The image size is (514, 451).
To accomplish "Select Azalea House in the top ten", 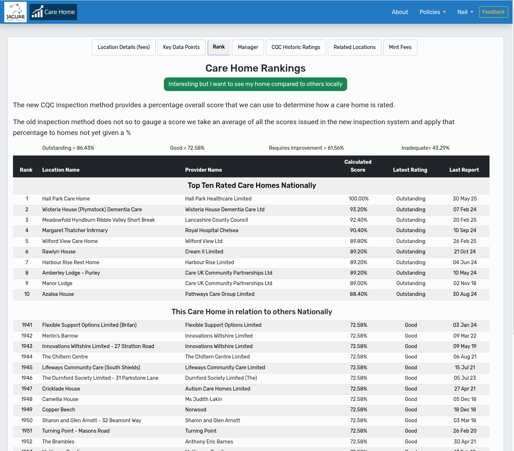I will click(58, 294).
